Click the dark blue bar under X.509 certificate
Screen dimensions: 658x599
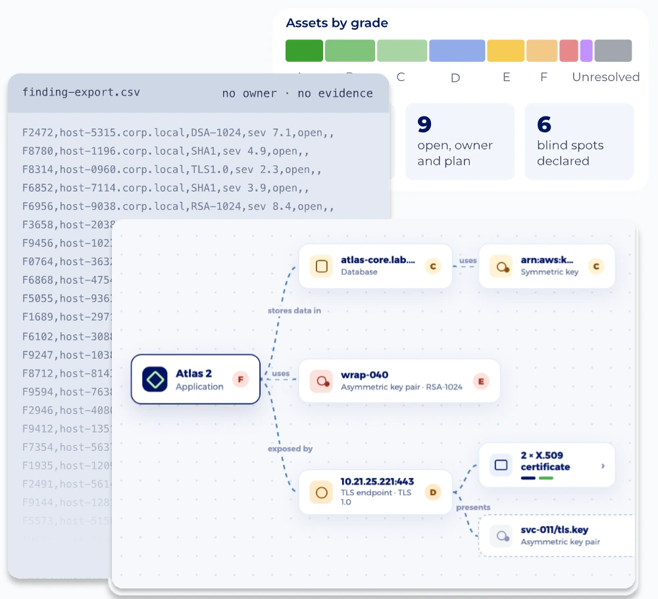(528, 478)
